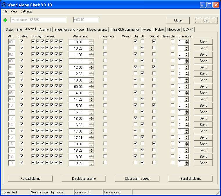The height and width of the screenshot is (196, 221).
Task: Click the Connected status bar text
Action: click(x=9, y=192)
